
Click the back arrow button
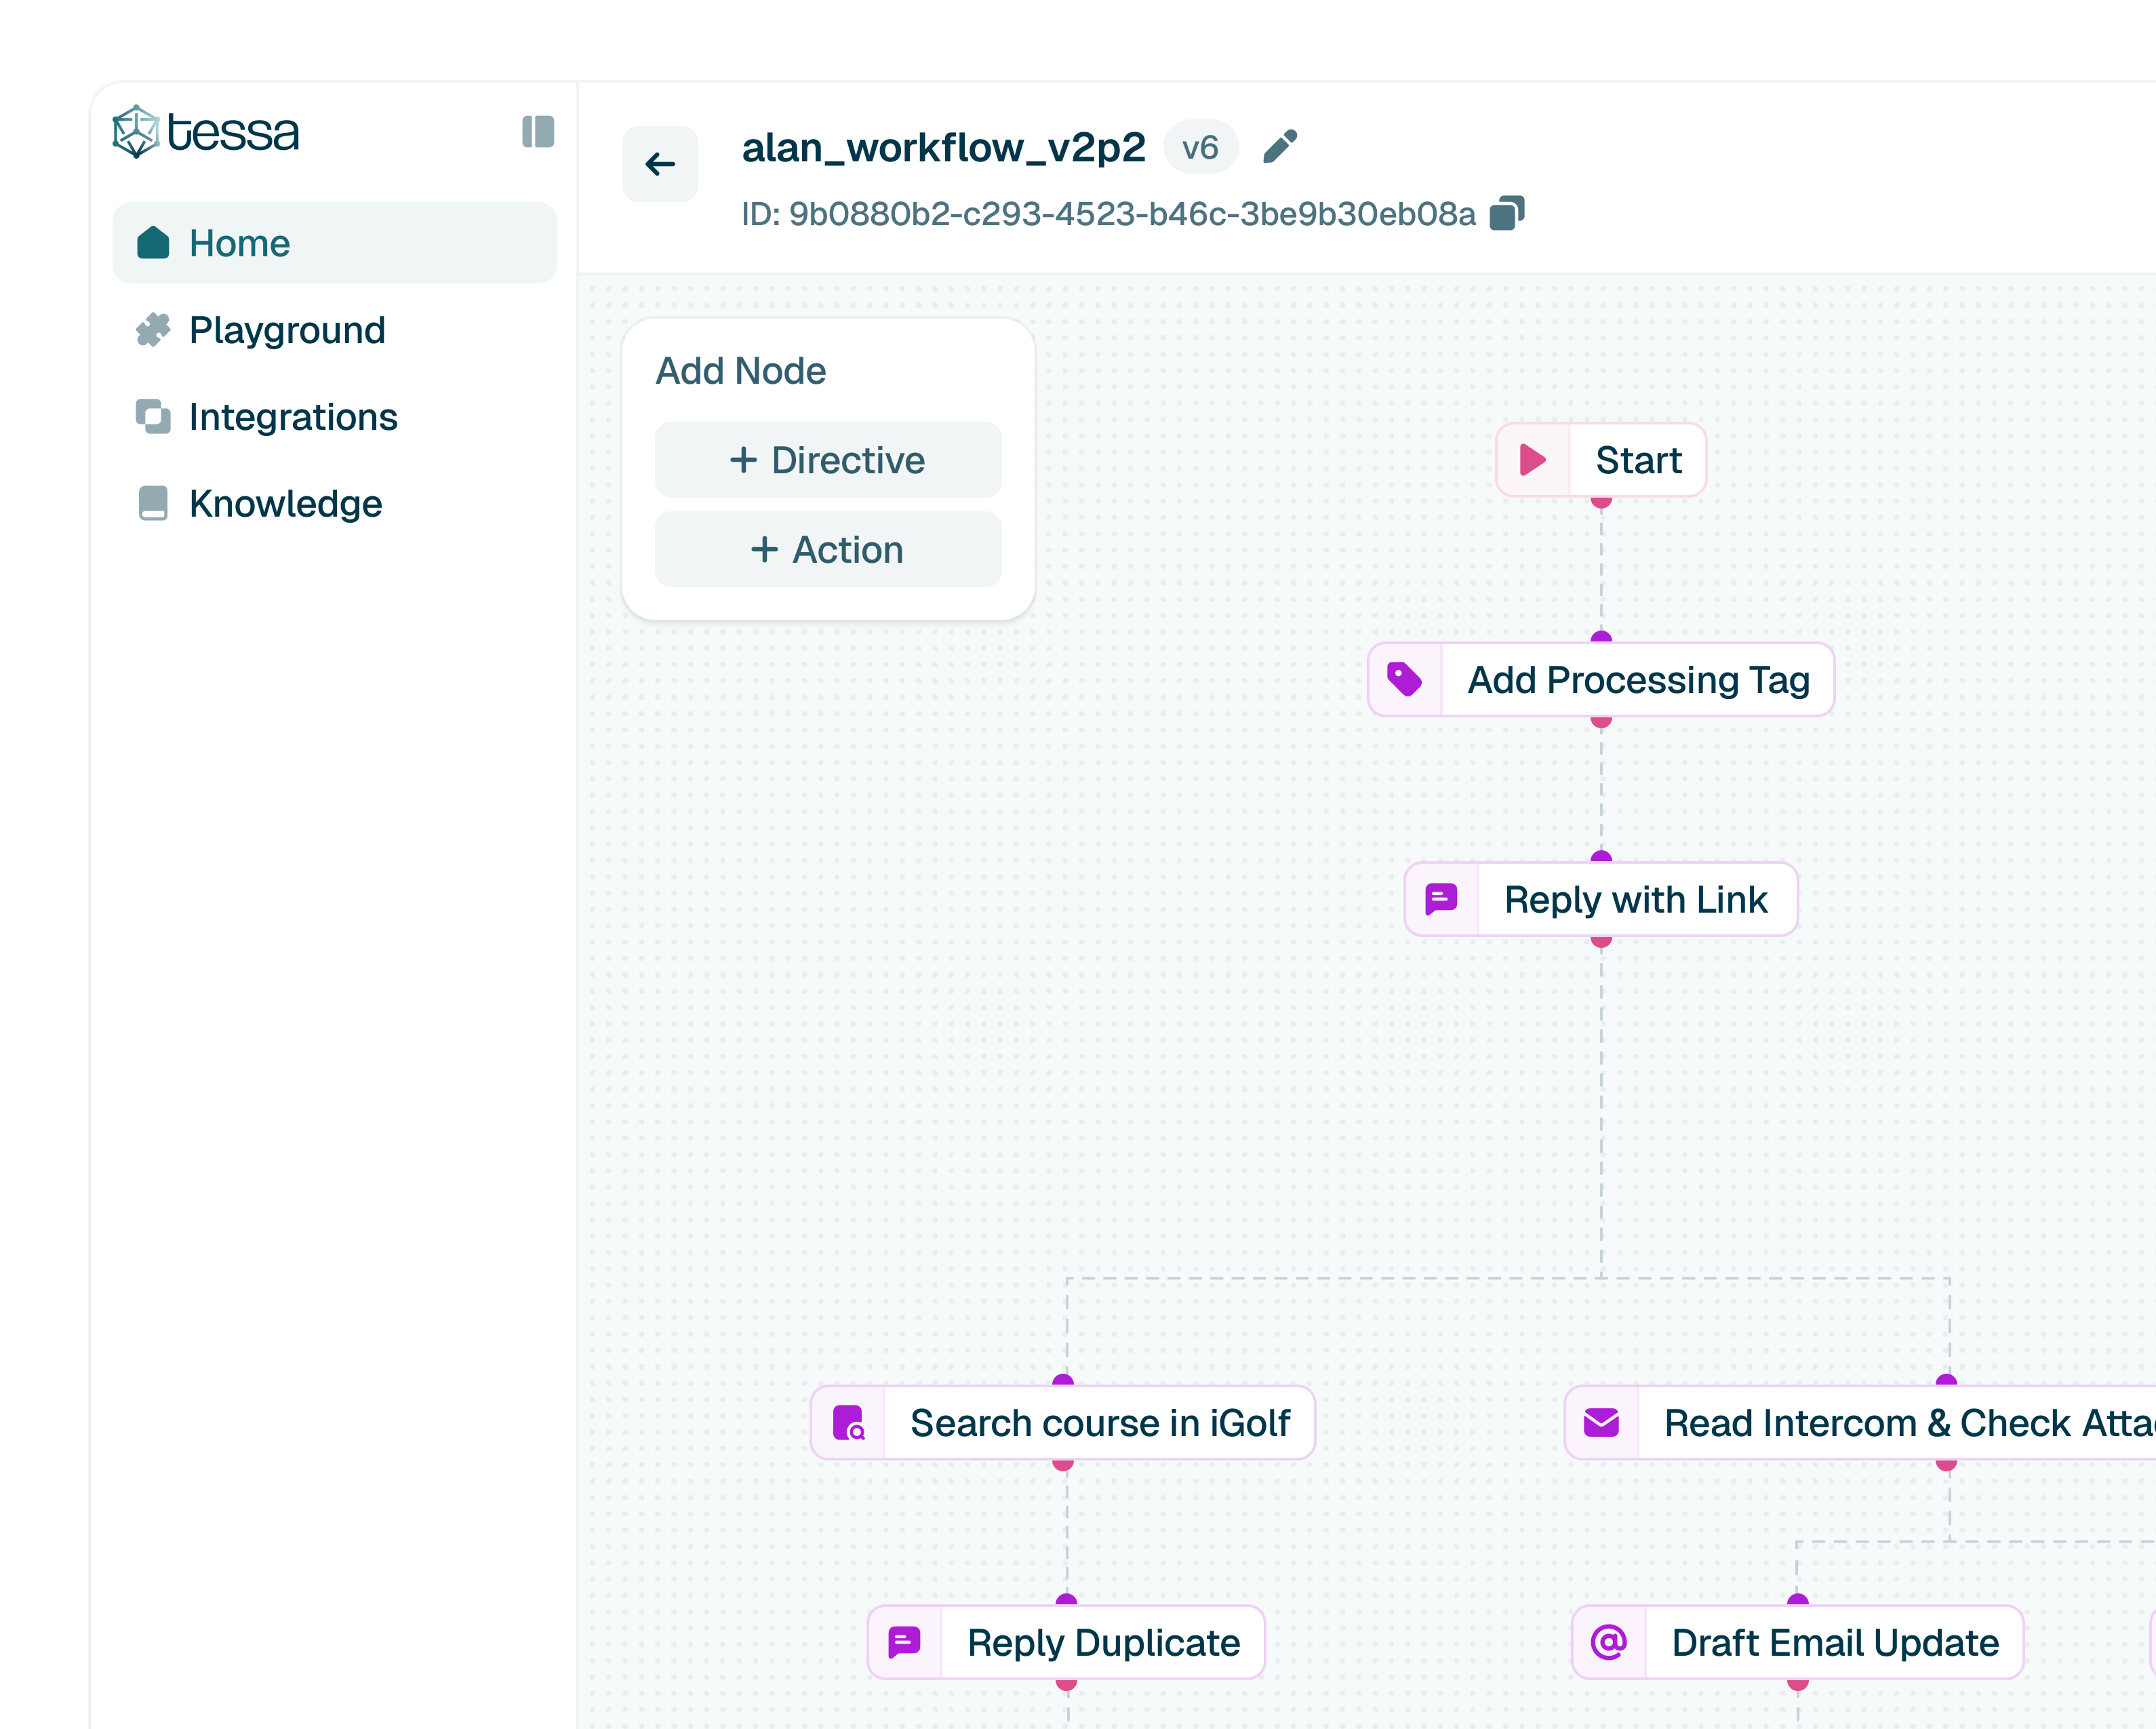pyautogui.click(x=660, y=164)
